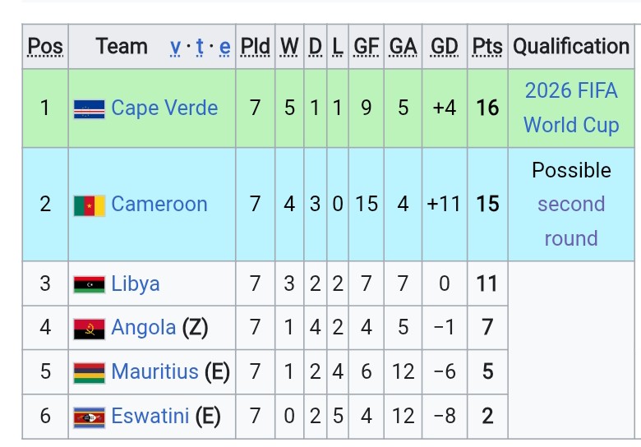Click the 'v' view template link
The width and height of the screenshot is (641, 447).
(175, 47)
